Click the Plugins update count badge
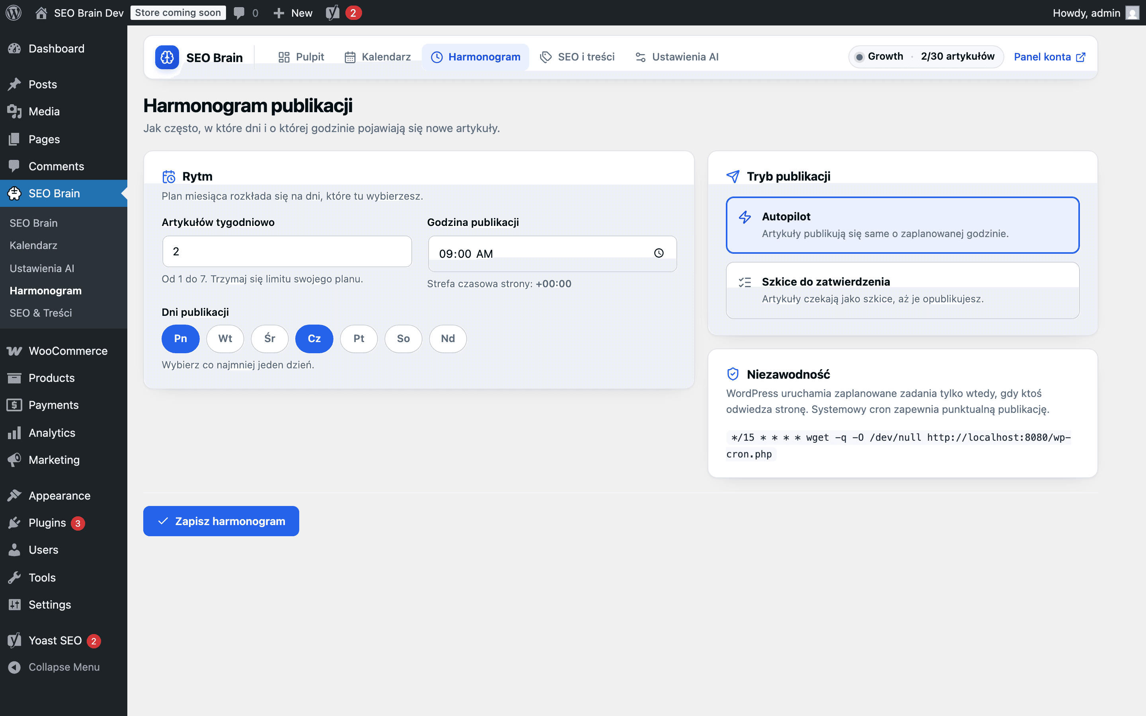Viewport: 1146px width, 716px height. coord(78,523)
